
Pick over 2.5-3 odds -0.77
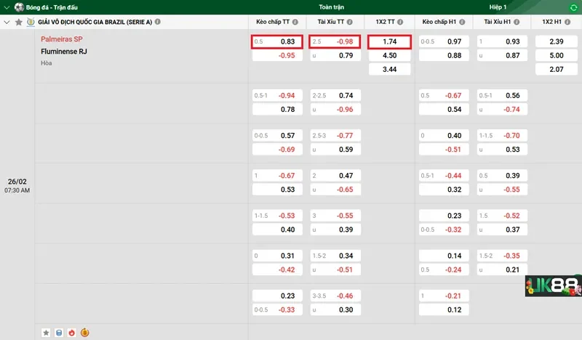335,136
